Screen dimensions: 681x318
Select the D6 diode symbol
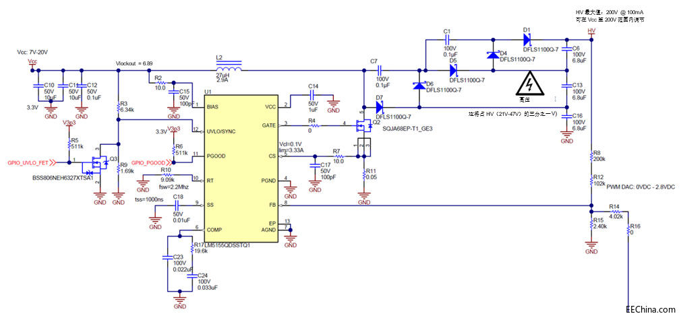pos(418,86)
